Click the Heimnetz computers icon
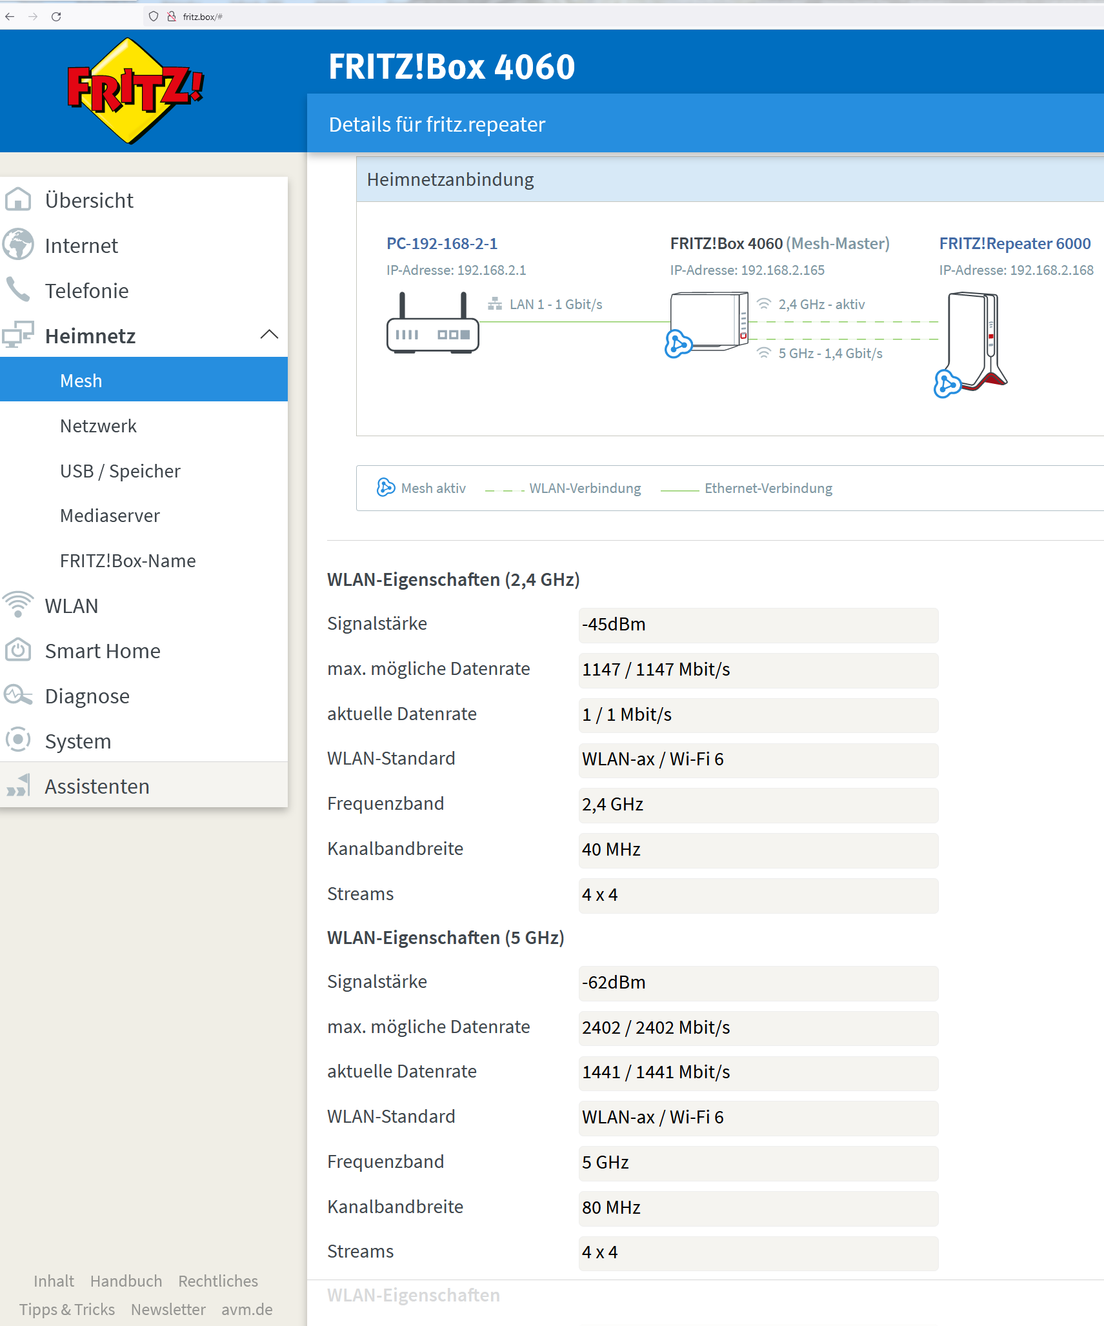The image size is (1104, 1326). point(18,335)
